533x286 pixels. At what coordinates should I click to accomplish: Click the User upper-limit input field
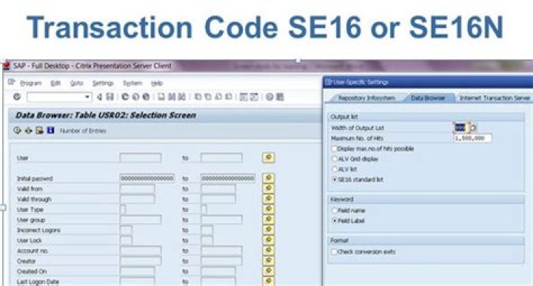tap(221, 157)
